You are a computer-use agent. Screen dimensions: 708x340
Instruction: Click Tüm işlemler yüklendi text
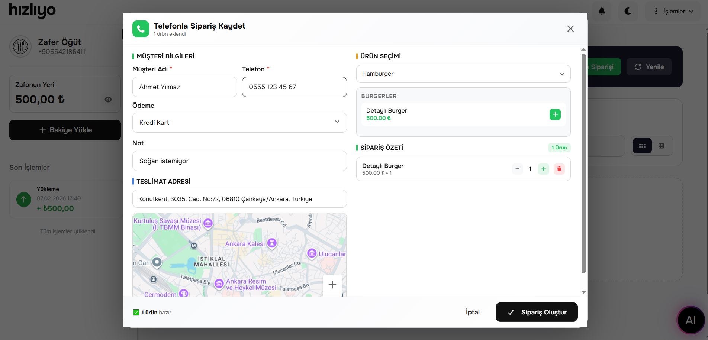tap(68, 231)
